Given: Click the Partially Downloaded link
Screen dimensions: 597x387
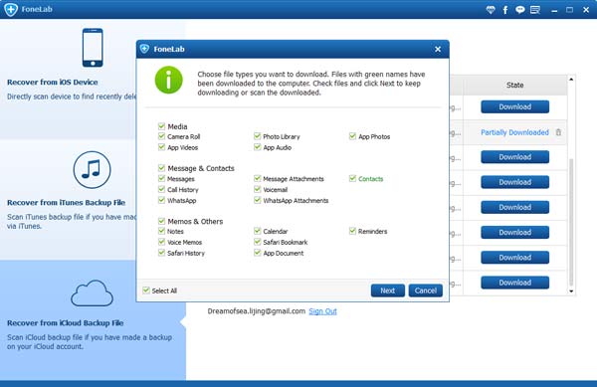Looking at the screenshot, I should [514, 132].
